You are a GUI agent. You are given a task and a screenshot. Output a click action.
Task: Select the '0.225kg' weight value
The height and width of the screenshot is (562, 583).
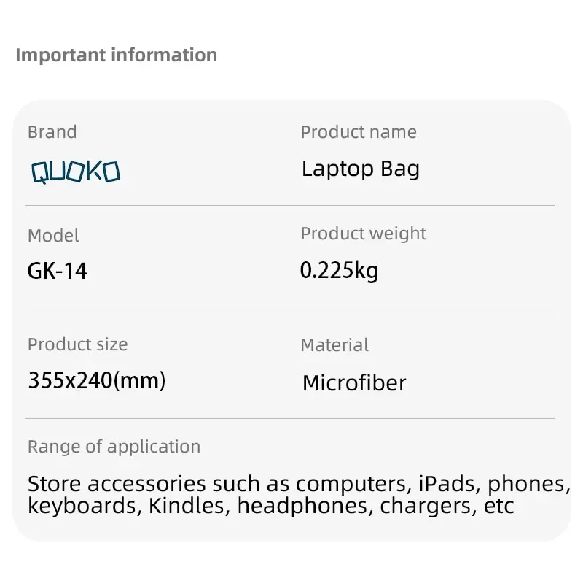pos(339,271)
